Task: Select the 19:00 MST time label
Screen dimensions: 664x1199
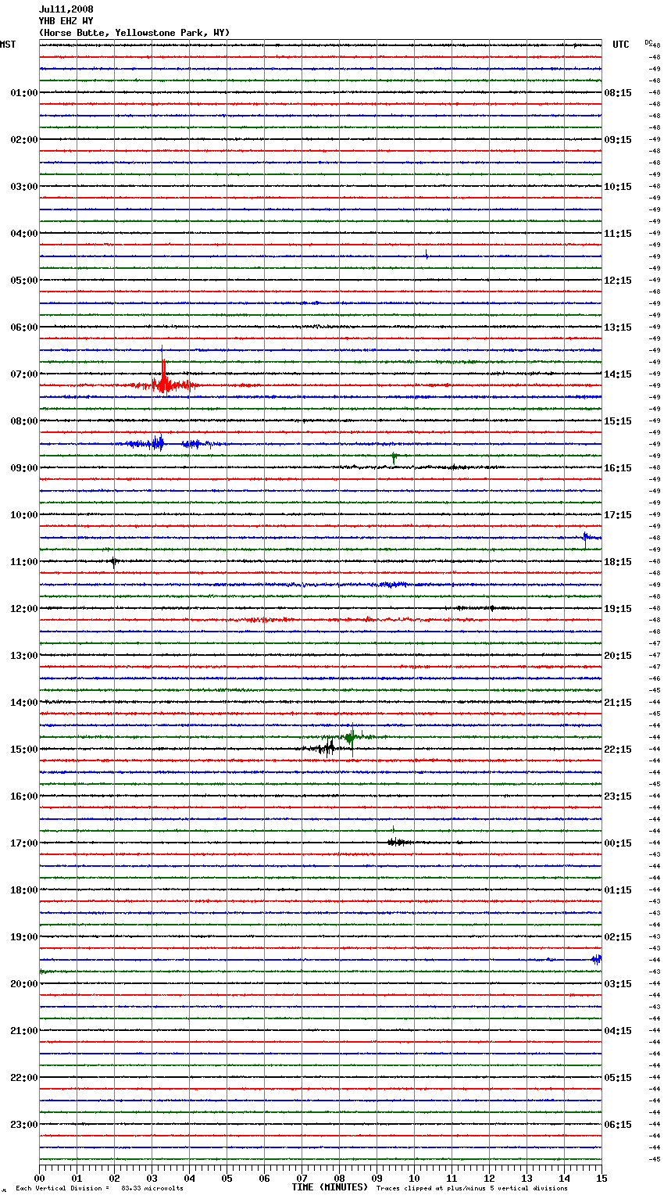Action: tap(24, 937)
